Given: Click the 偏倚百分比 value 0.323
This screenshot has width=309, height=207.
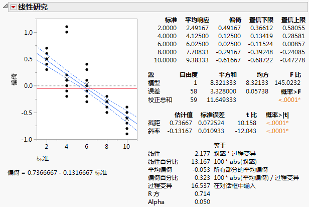Looking at the screenshot, I should tap(202, 178).
